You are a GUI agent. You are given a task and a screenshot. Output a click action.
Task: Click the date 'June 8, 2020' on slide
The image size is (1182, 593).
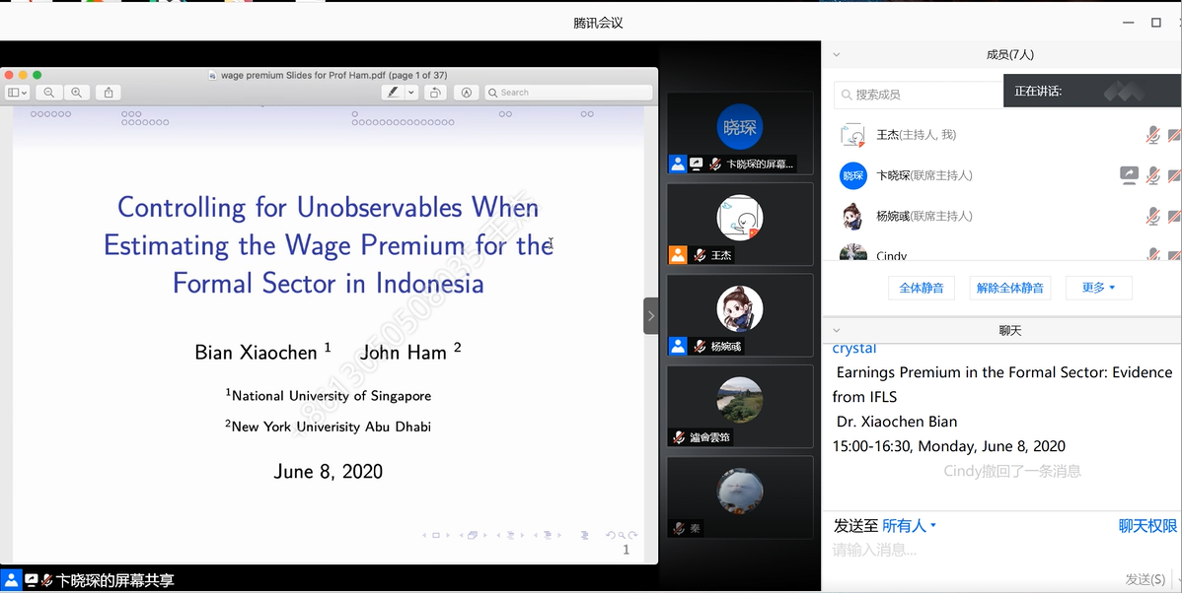click(x=328, y=472)
